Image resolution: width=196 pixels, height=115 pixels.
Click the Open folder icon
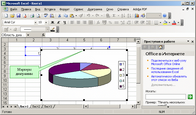(12, 16)
